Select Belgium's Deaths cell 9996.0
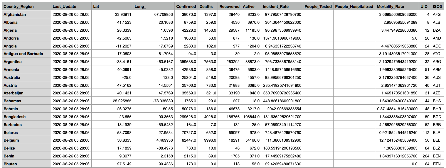Viewport: 446px width, 168px height. pos(210,140)
